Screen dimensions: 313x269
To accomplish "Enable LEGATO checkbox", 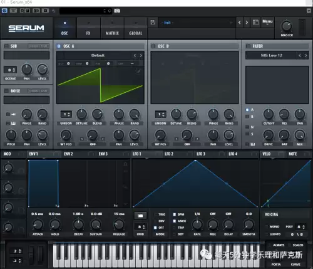I will (267, 235).
